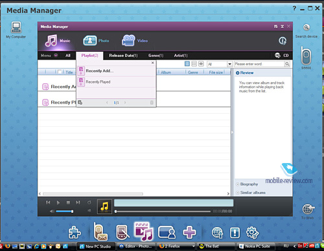Mute the volume speaker icon
The height and width of the screenshot is (251, 324).
[52, 211]
